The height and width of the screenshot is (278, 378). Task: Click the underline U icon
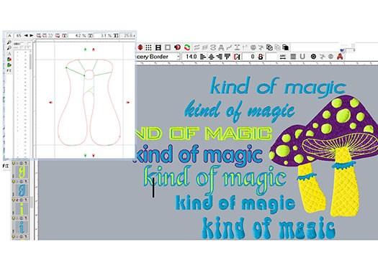tap(302, 57)
